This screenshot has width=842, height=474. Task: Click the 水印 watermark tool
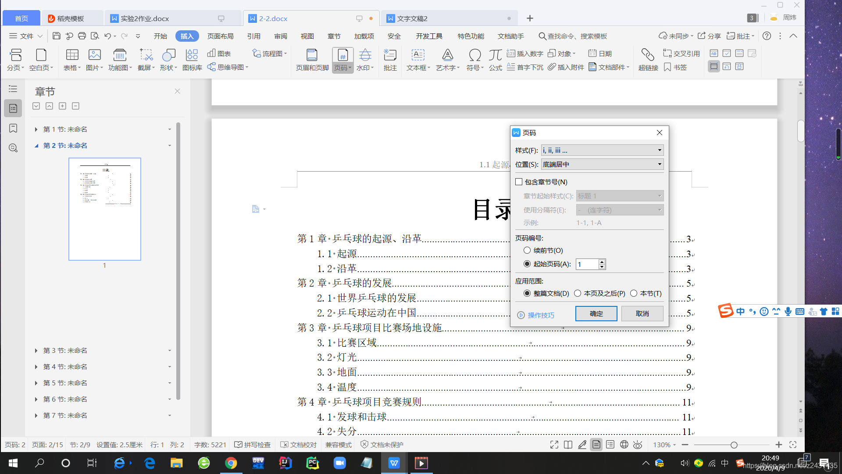pyautogui.click(x=365, y=60)
